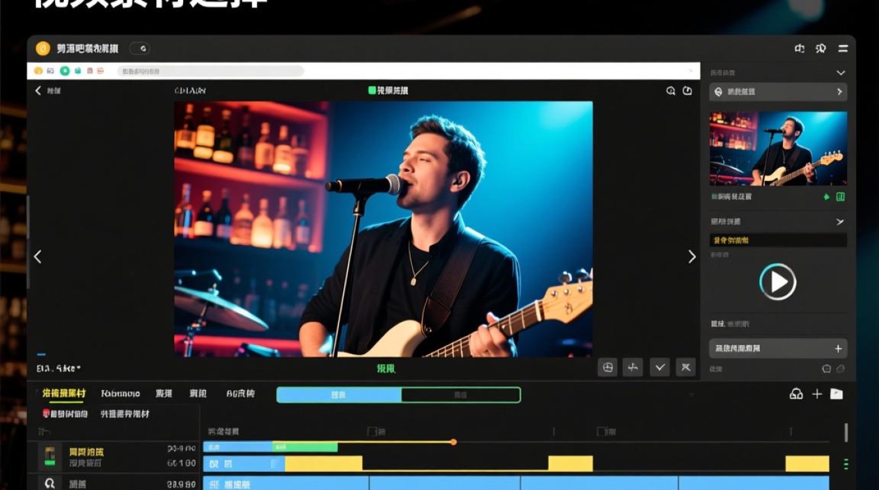The height and width of the screenshot is (490, 879).
Task: Select the dark right segment of the toggle bar
Action: (x=460, y=395)
